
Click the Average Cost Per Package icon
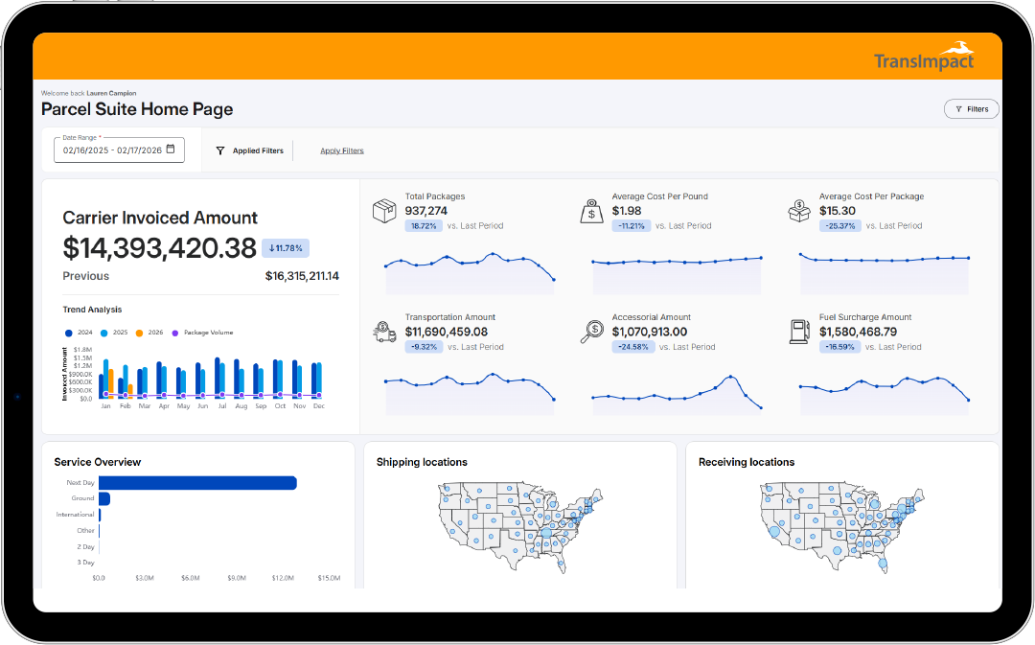tap(799, 211)
